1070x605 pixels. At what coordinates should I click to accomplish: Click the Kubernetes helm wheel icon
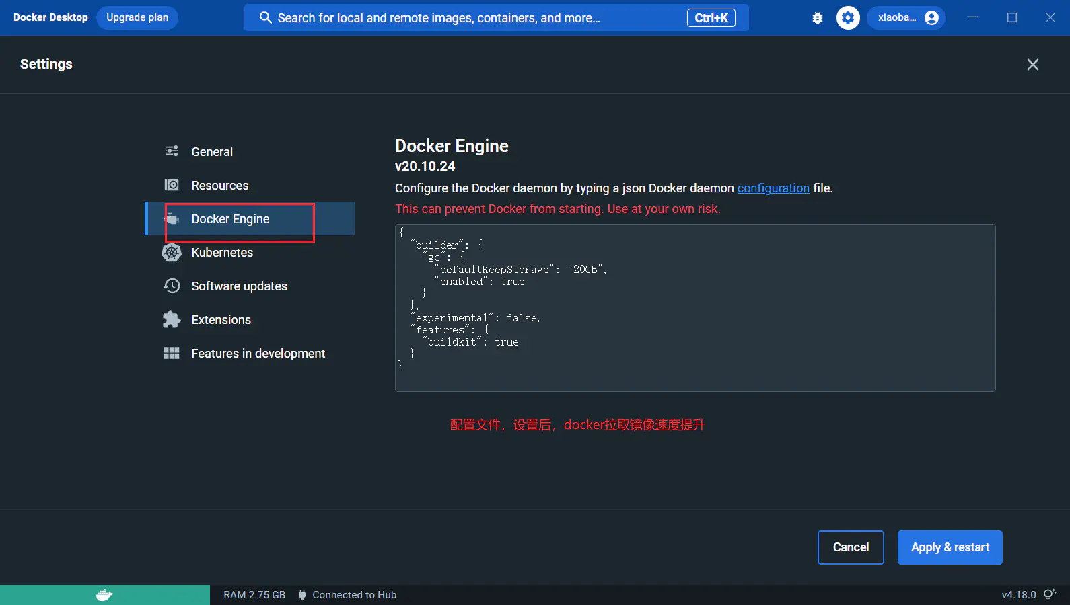pos(172,252)
